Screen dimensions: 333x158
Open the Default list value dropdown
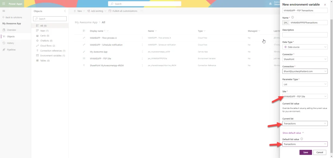point(305,144)
